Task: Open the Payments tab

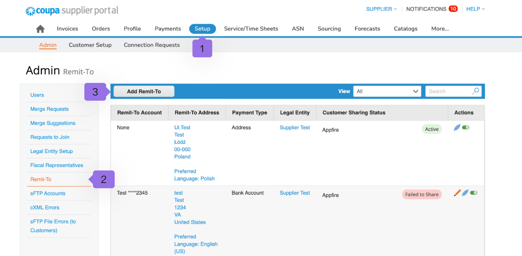Action: (168, 29)
